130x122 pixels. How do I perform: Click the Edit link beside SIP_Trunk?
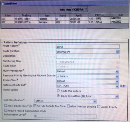(x=123, y=86)
